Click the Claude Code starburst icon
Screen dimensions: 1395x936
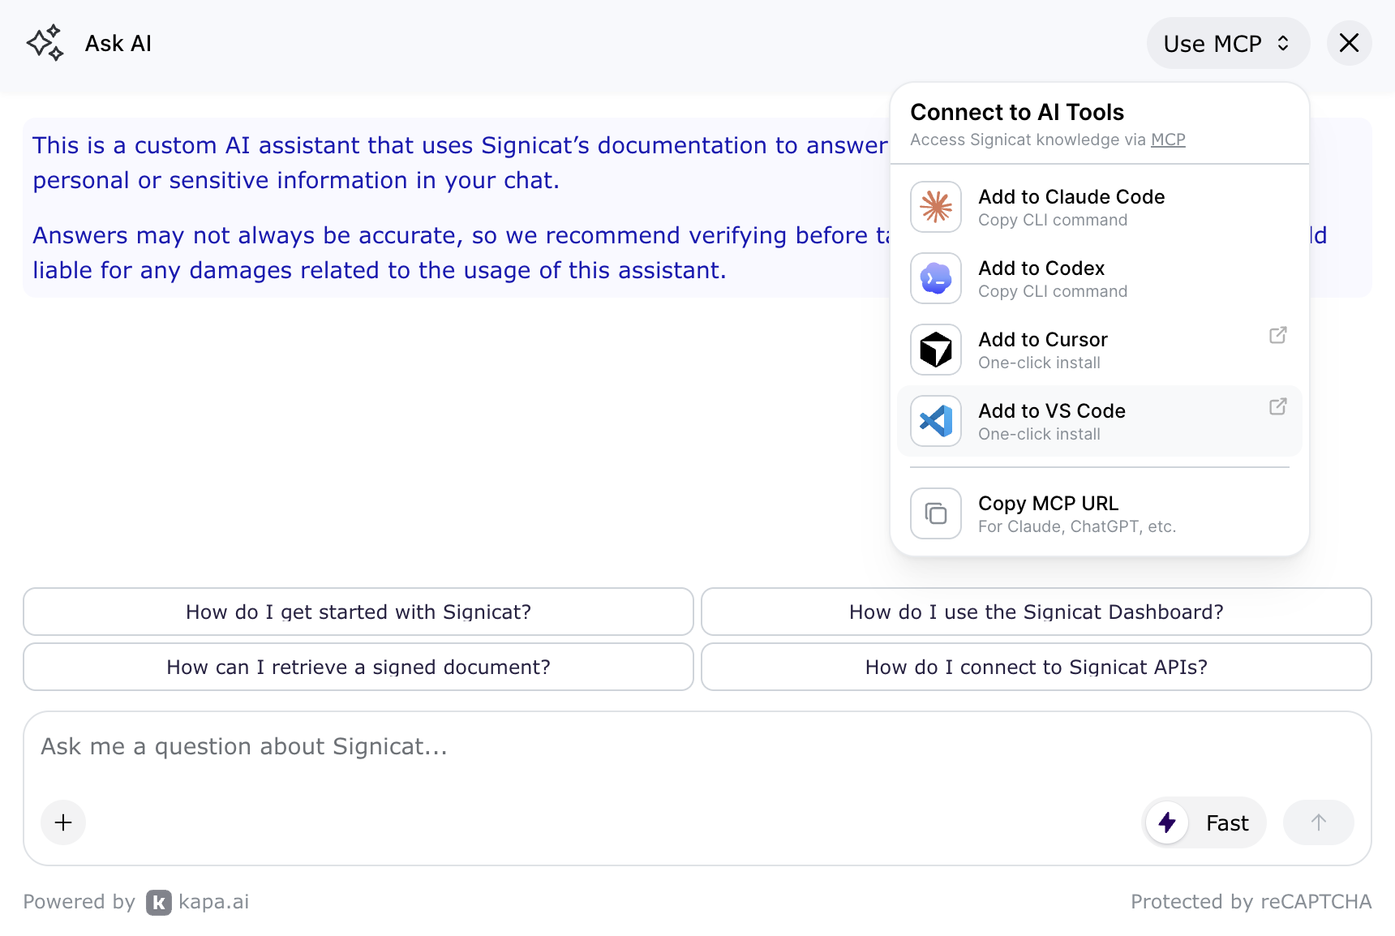[936, 207]
